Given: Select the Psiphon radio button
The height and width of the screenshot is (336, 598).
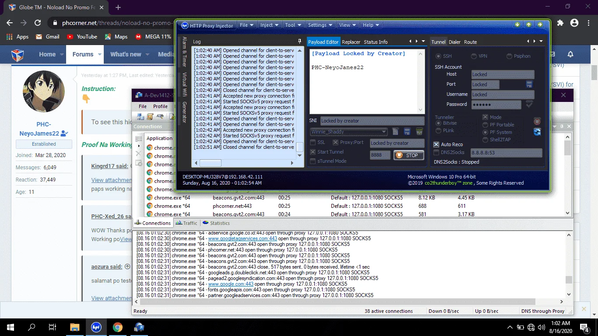Looking at the screenshot, I should click(x=509, y=56).
